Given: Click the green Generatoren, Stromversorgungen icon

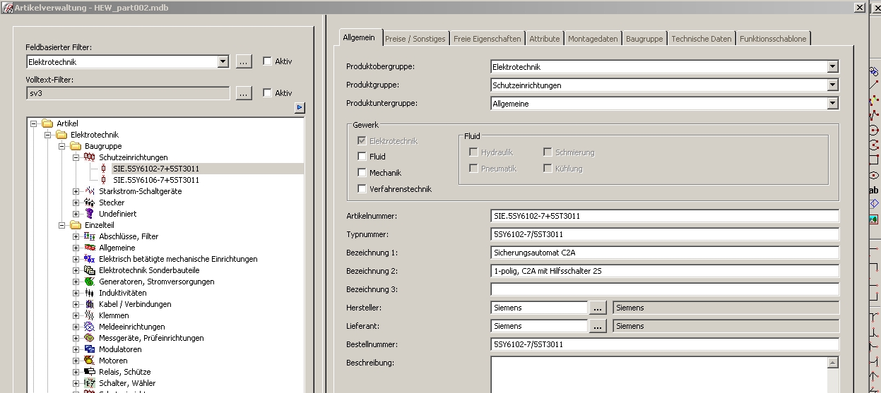Looking at the screenshot, I should (x=90, y=282).
